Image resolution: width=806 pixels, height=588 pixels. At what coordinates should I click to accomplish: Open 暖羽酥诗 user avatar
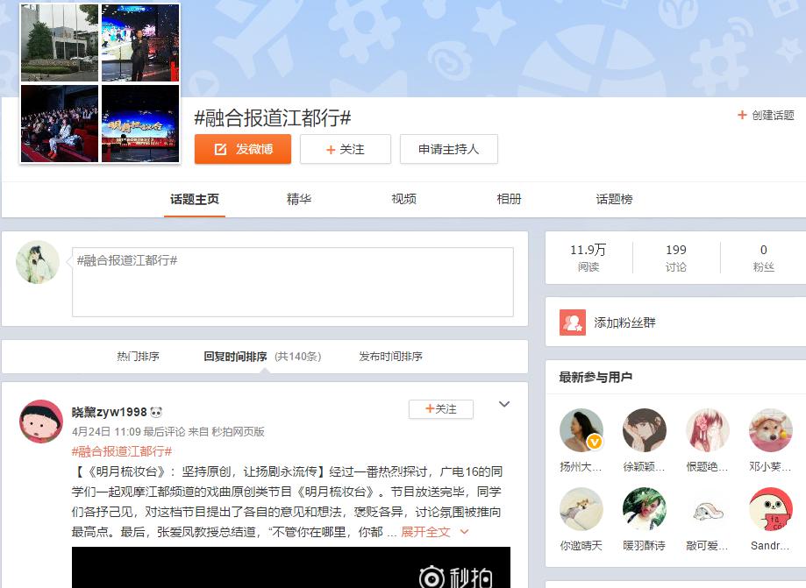tap(644, 509)
